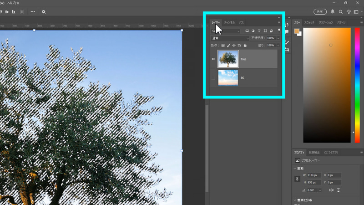
Task: Click the 塗り 100% fill value field
Action: pos(271,45)
